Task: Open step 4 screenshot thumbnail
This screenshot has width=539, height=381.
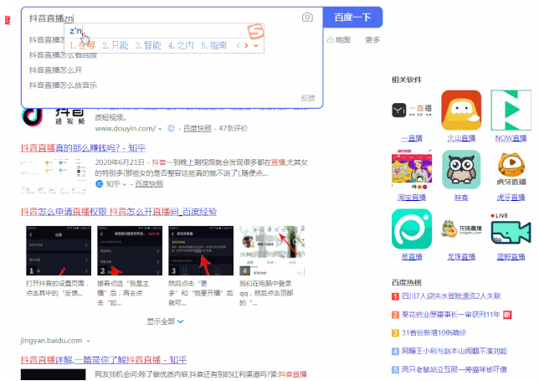Action: pos(272,250)
